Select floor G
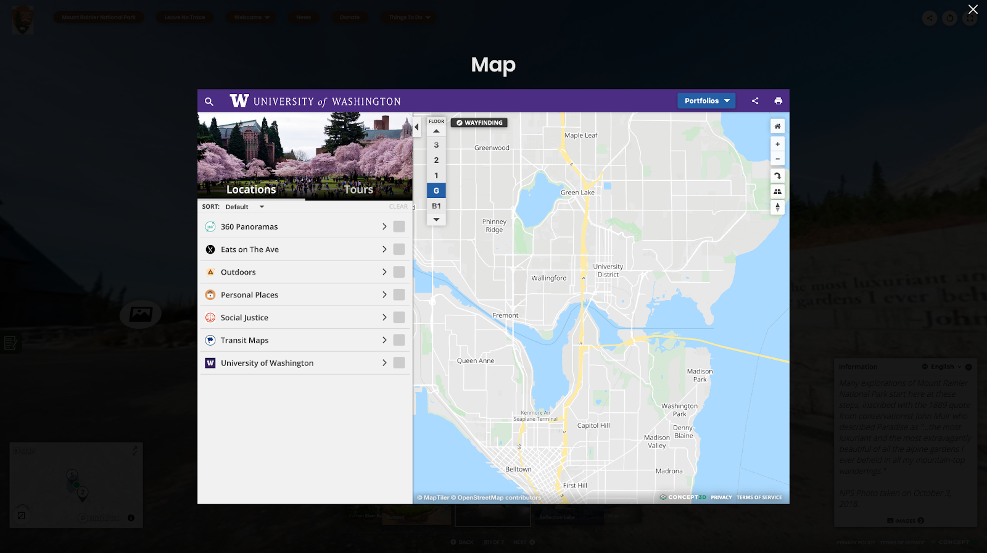Viewport: 987px width, 553px height. coord(436,191)
